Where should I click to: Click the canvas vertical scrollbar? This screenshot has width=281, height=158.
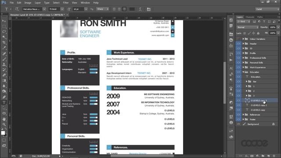[225, 83]
